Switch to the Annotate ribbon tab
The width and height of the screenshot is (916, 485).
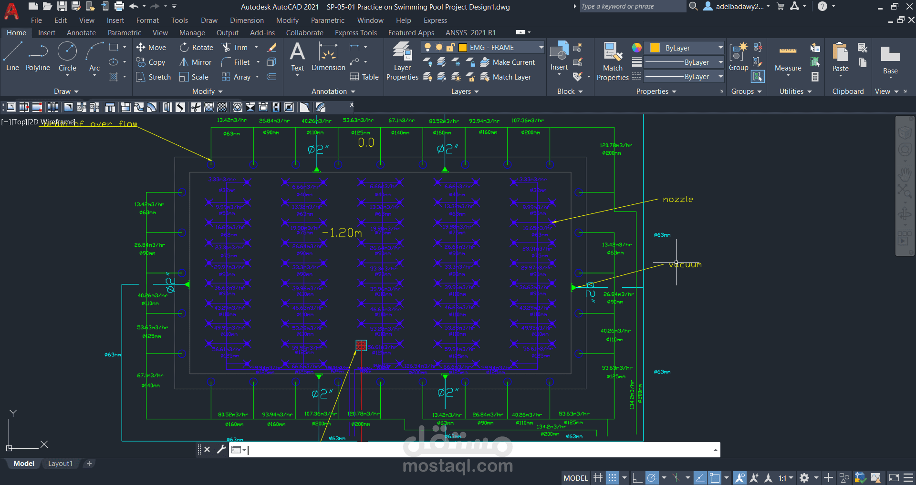(x=81, y=33)
